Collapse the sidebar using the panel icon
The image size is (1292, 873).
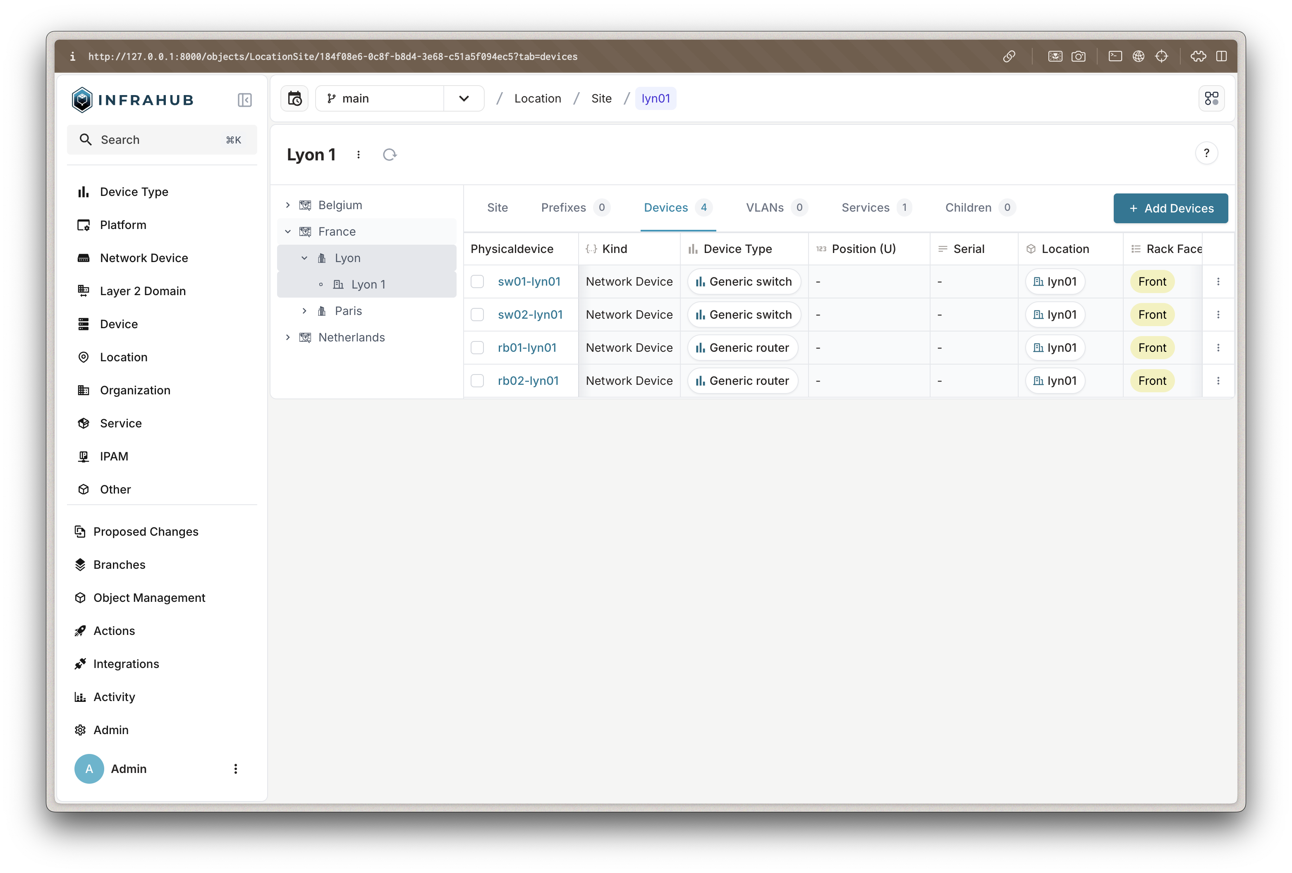[244, 100]
